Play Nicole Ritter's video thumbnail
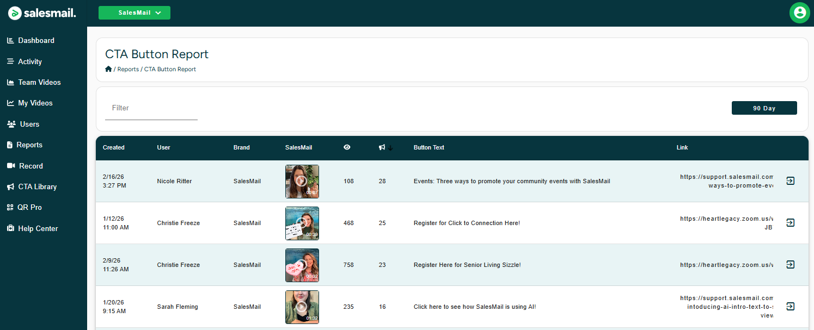Screen dimensions: 814x330 point(302,181)
